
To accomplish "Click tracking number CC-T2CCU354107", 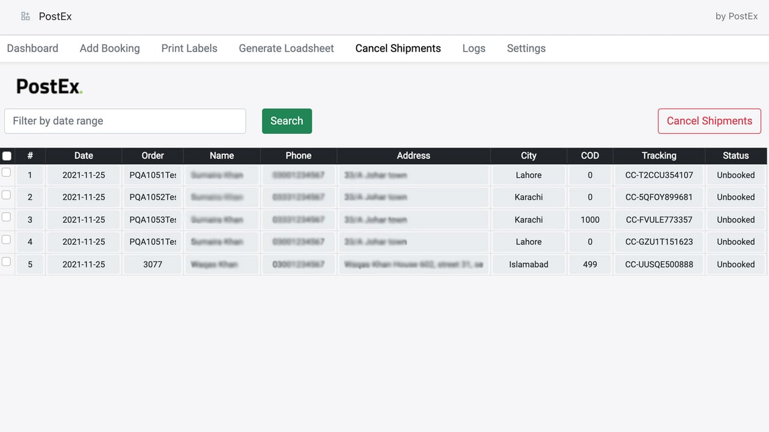I will pyautogui.click(x=659, y=175).
